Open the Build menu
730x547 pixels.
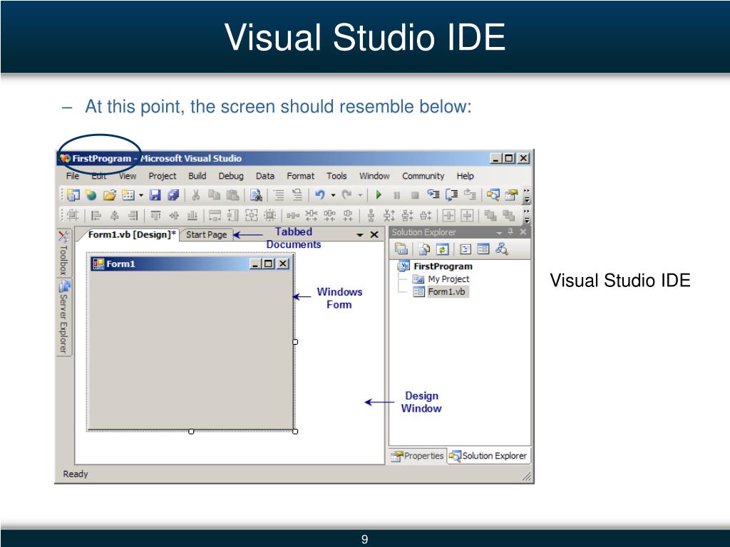[197, 176]
